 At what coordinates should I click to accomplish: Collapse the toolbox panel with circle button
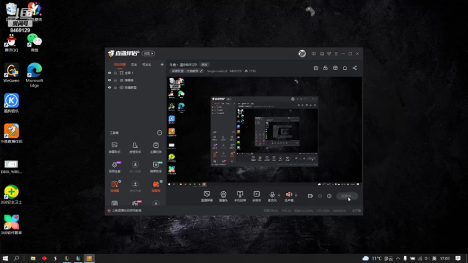point(160,133)
